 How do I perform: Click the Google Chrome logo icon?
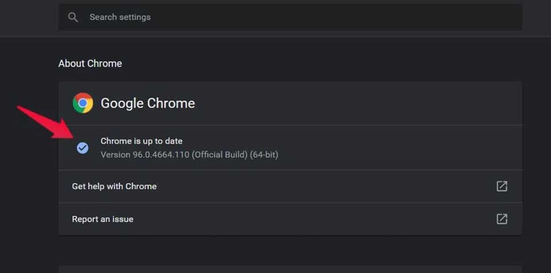point(83,103)
